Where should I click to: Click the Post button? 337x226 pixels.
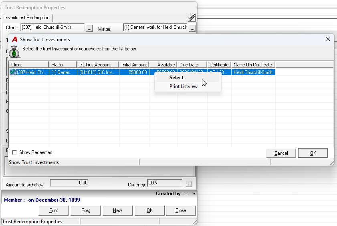tap(85, 210)
